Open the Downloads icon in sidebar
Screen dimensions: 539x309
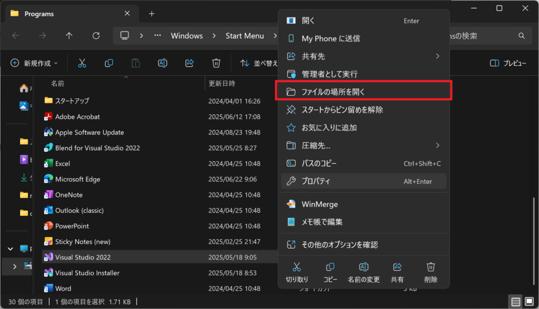coord(24,178)
